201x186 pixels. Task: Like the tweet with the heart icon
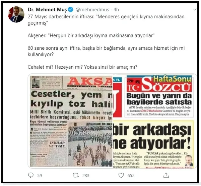click(121, 175)
